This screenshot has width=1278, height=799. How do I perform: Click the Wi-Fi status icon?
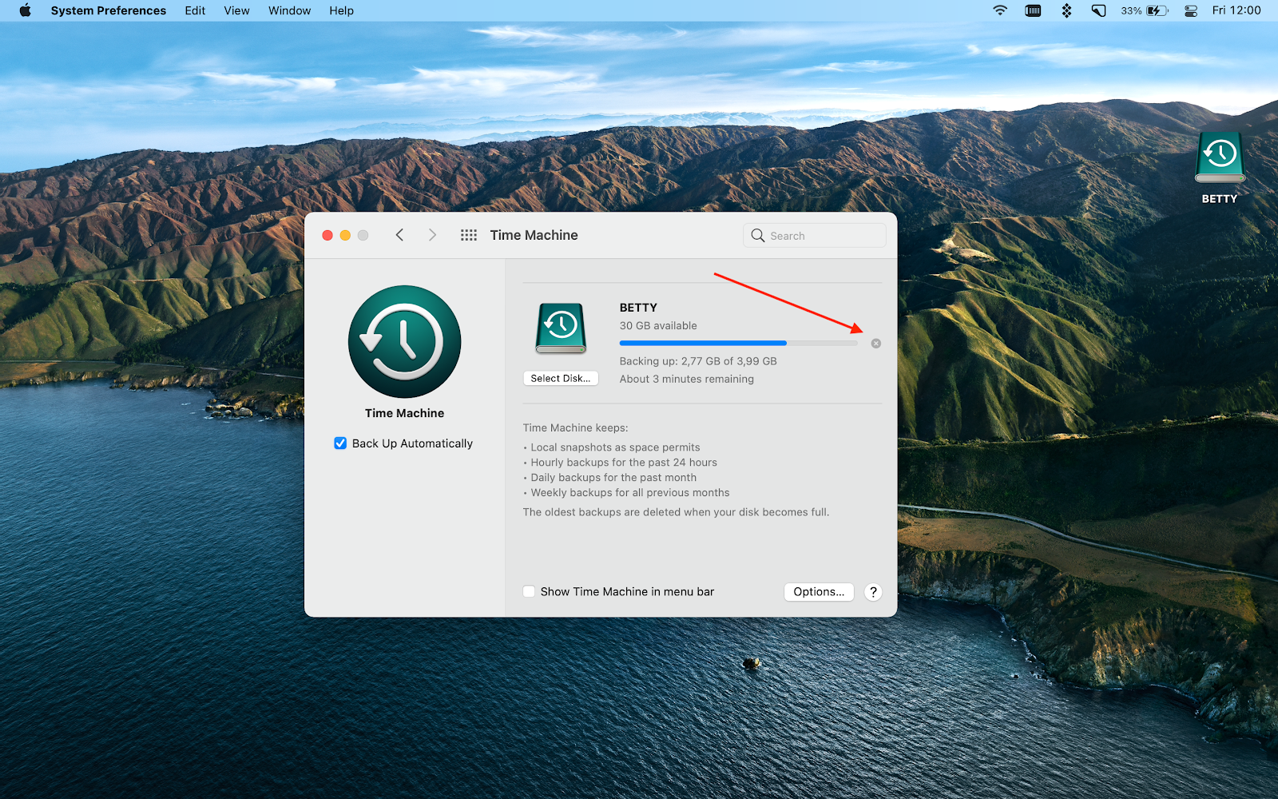[1000, 10]
